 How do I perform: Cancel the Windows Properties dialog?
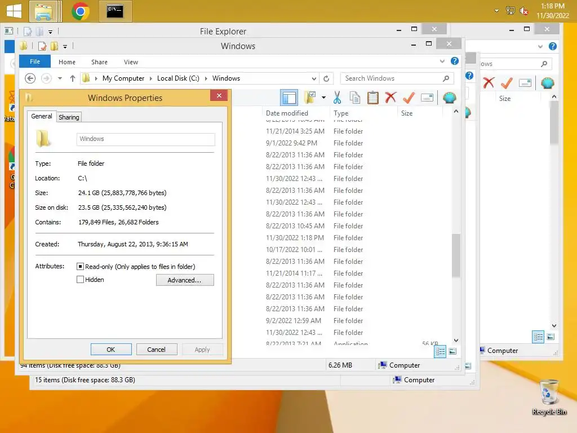pyautogui.click(x=157, y=350)
